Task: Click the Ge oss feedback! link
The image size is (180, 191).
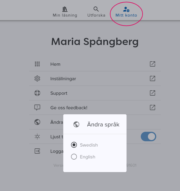Action: click(69, 108)
